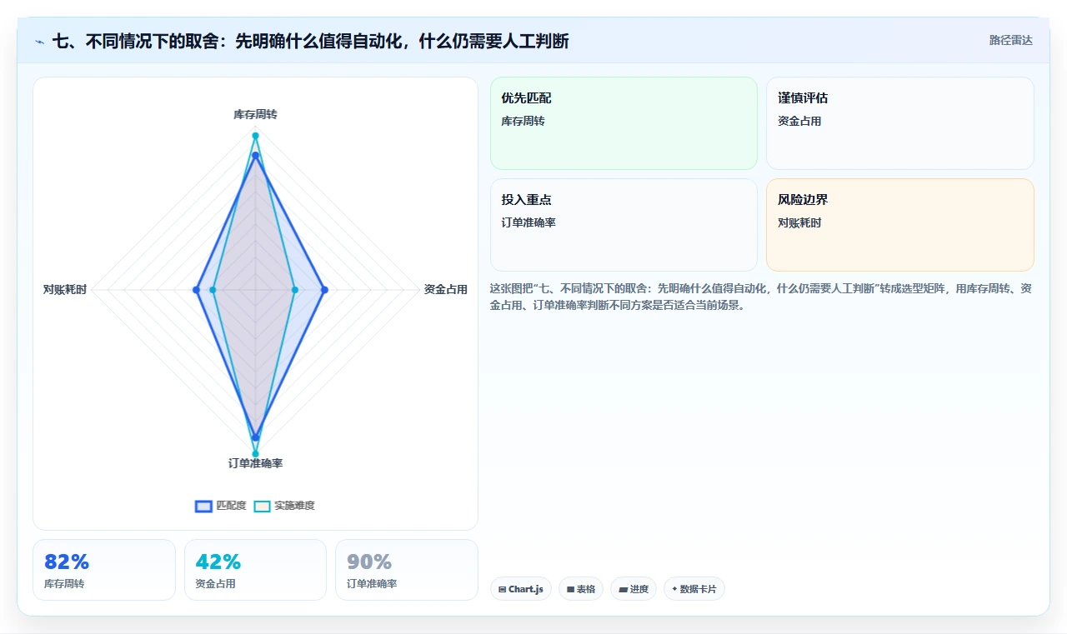Click 订单准确率 text in 投入重点 card
The width and height of the screenshot is (1067, 634).
pyautogui.click(x=528, y=222)
